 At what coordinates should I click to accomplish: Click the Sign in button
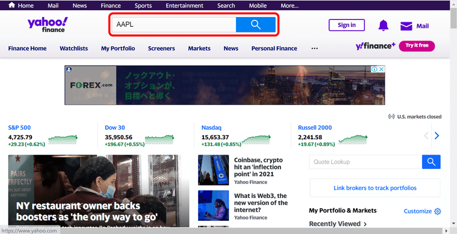coord(347,25)
